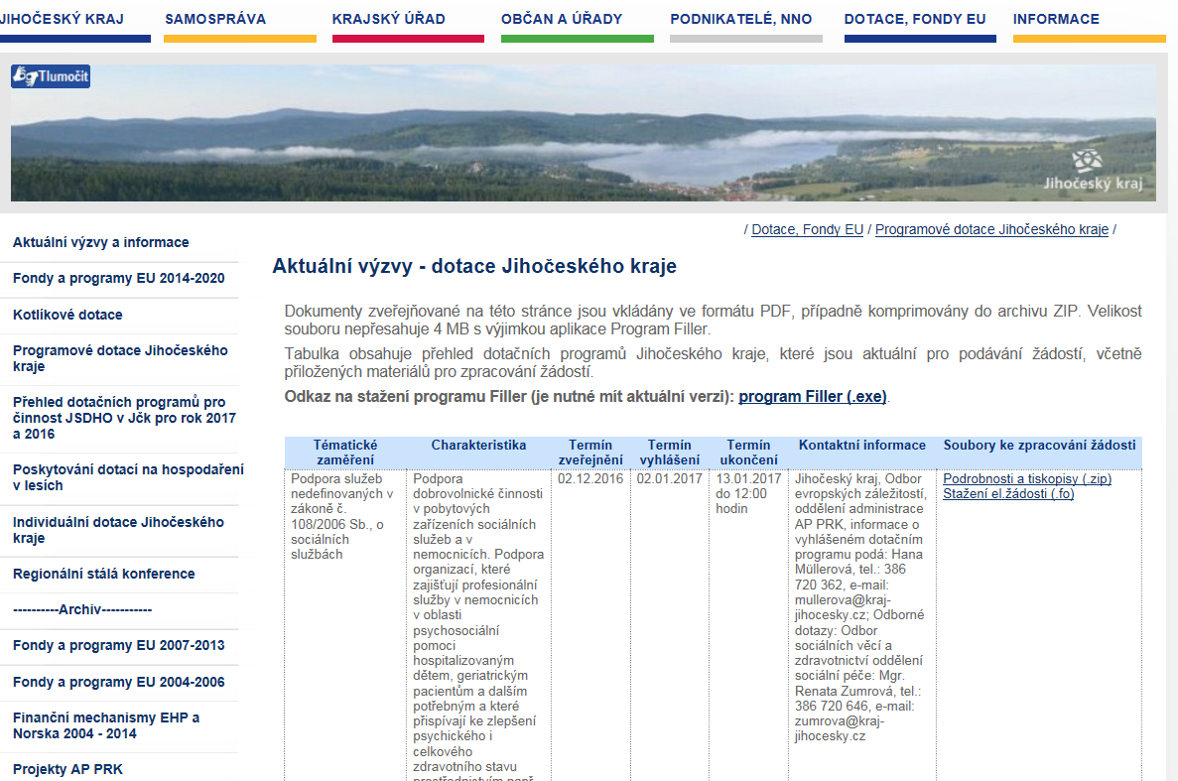Go to Aktuální výzvy a informace in the sidebar
Screen dimensions: 1178x781
coord(100,242)
